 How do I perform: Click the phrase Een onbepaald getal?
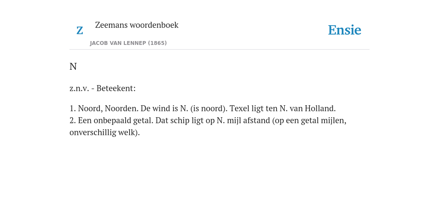(116, 120)
